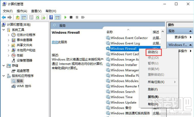This screenshot has width=194, height=117.
Task: Expand the 性能 tree node
Action: coord(8,56)
